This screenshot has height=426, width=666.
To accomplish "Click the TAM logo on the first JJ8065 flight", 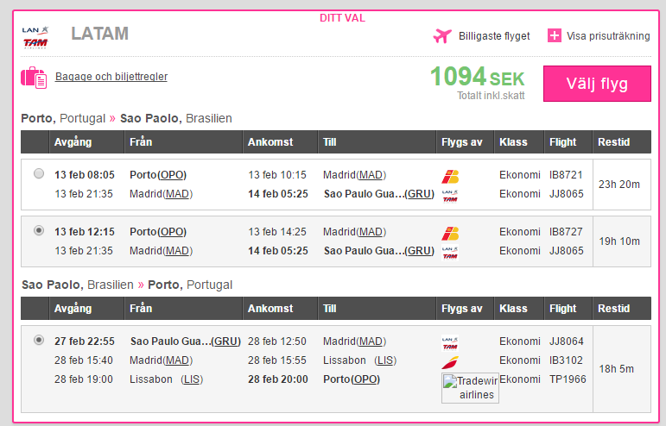I will pos(450,197).
